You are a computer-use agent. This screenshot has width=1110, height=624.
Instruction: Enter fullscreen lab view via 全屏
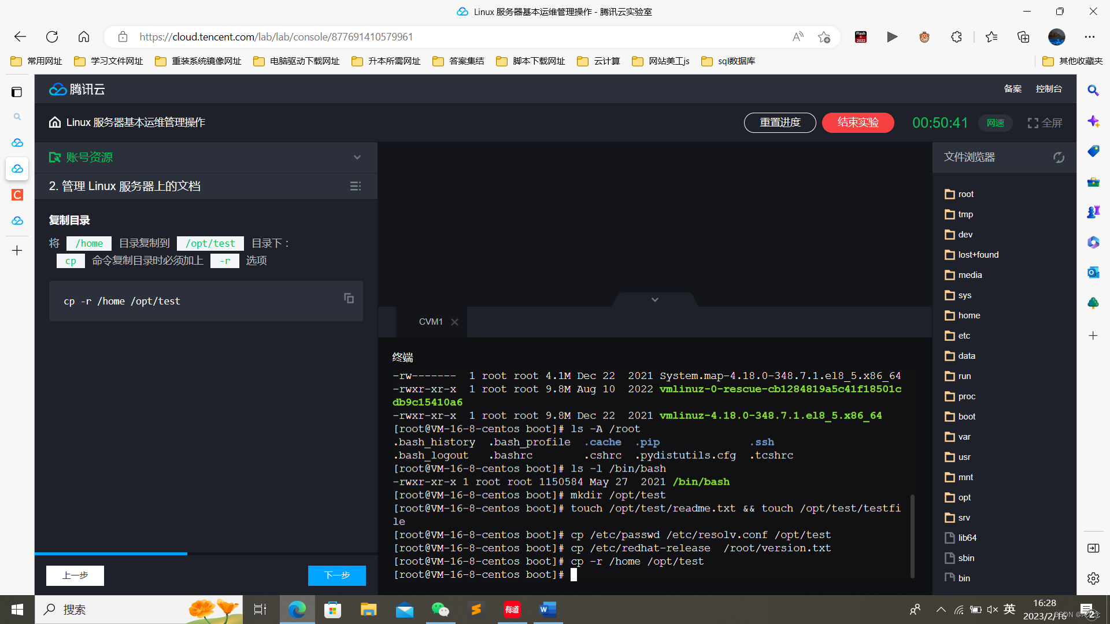[x=1045, y=122]
